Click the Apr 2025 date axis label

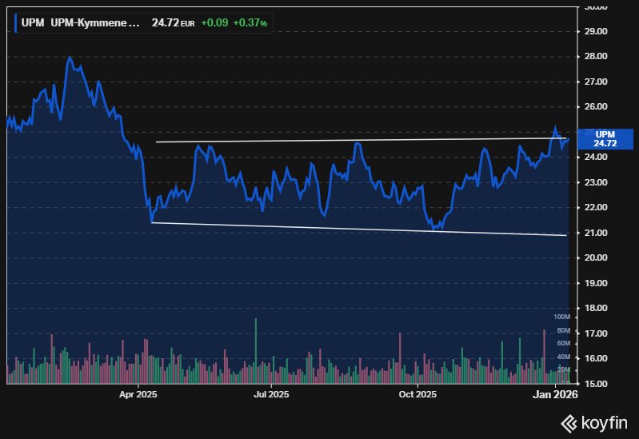[x=138, y=394]
